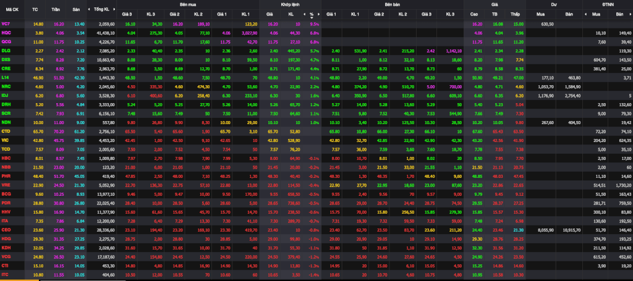Sort by the Mã CK column header

(12, 9)
